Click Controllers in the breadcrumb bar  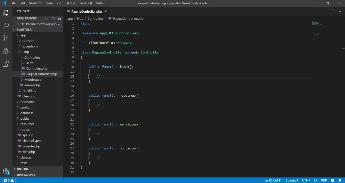[x=95, y=18]
